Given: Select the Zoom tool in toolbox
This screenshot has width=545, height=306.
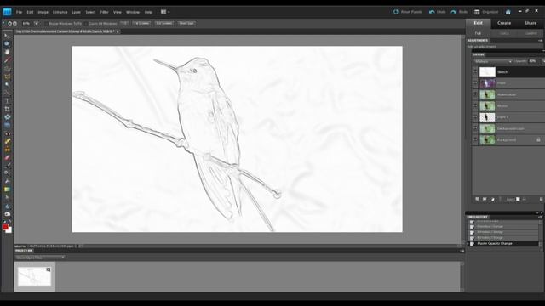Looking at the screenshot, I should point(7,44).
